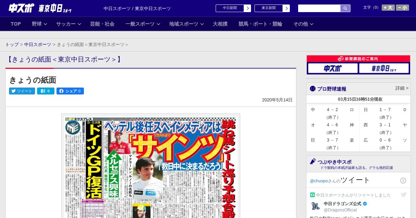Open @chuspo Twitter profile link
The width and height of the screenshot is (416, 218).
319,181
